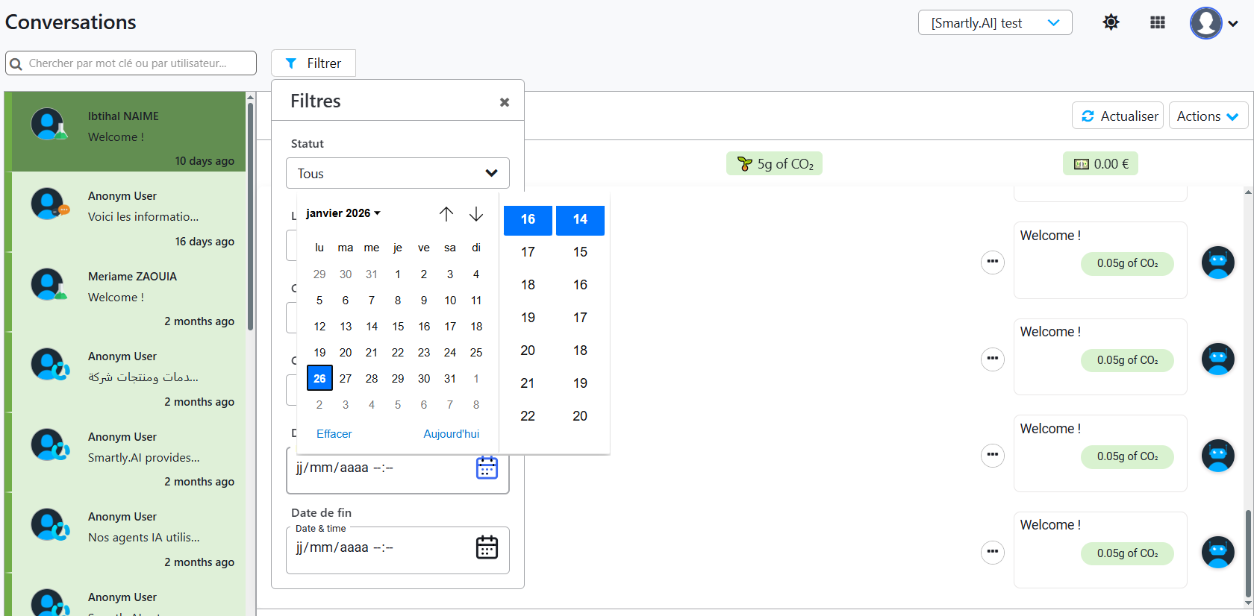This screenshot has height=616, width=1254.
Task: Click the search magnifier icon
Action: [16, 63]
